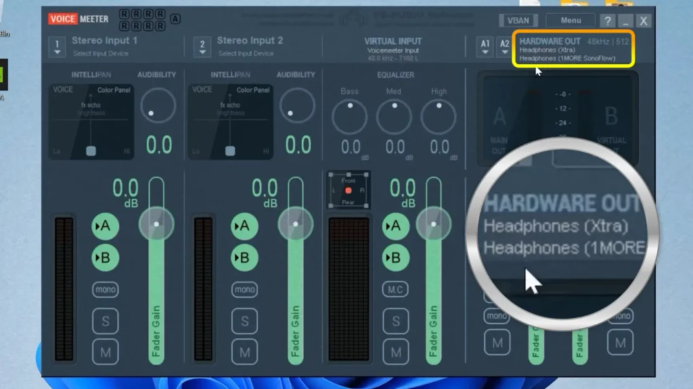Toggle M.C on the Virtual Input strip
This screenshot has width=693, height=389.
tap(395, 289)
